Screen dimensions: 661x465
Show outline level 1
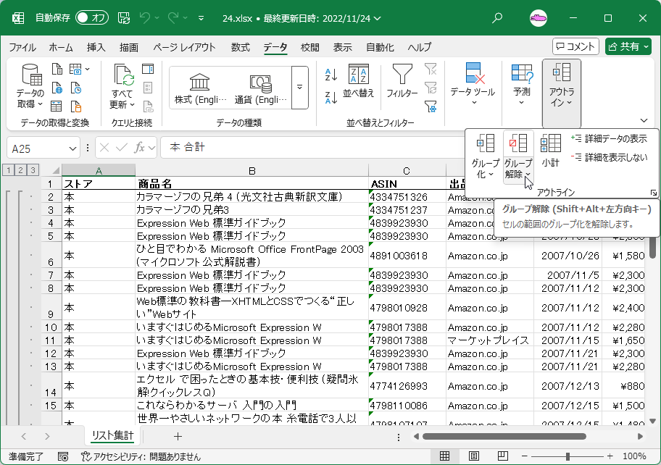(8, 170)
